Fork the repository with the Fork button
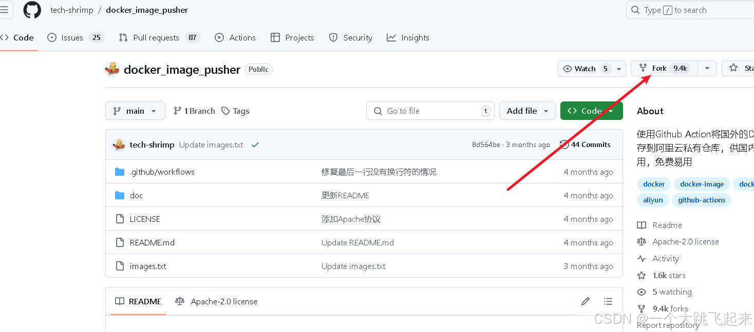 coord(664,68)
